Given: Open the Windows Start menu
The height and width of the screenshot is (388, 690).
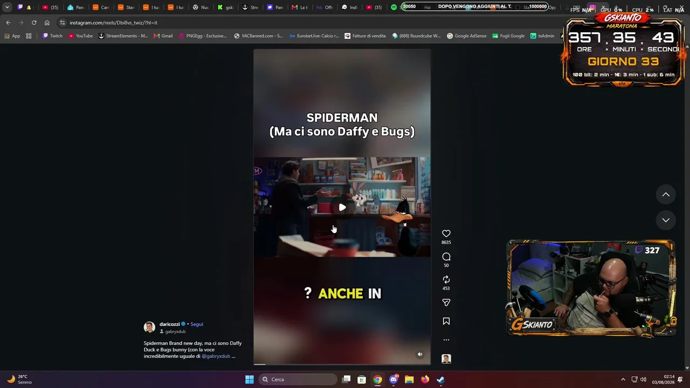Looking at the screenshot, I should coord(250,379).
